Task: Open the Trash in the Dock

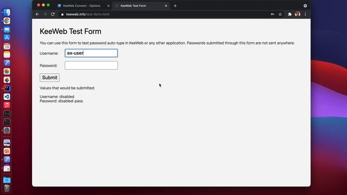Action: click(7, 188)
